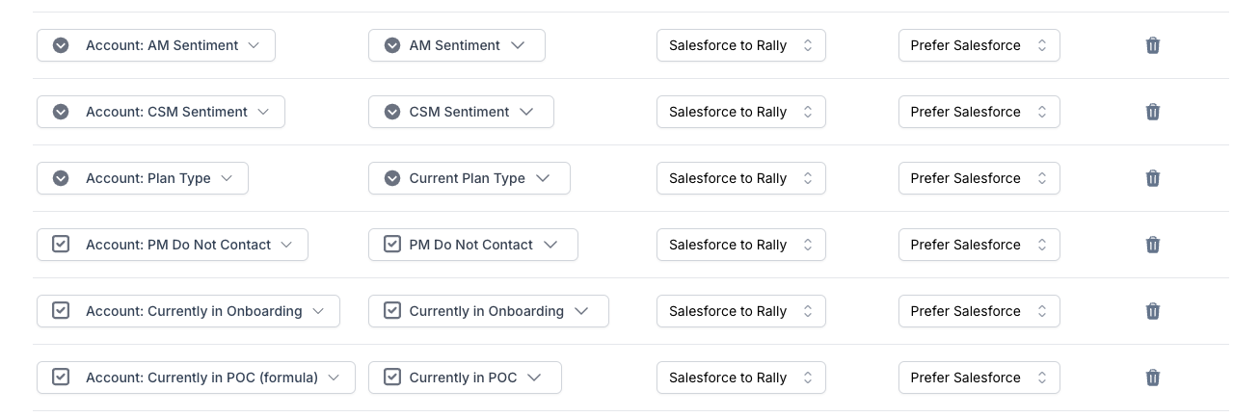This screenshot has width=1260, height=417.
Task: Click checkbox-type icon beside Account: PM Do Not Contact
Action: point(61,245)
